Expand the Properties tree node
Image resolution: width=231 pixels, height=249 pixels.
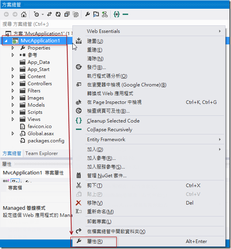(x=13, y=48)
